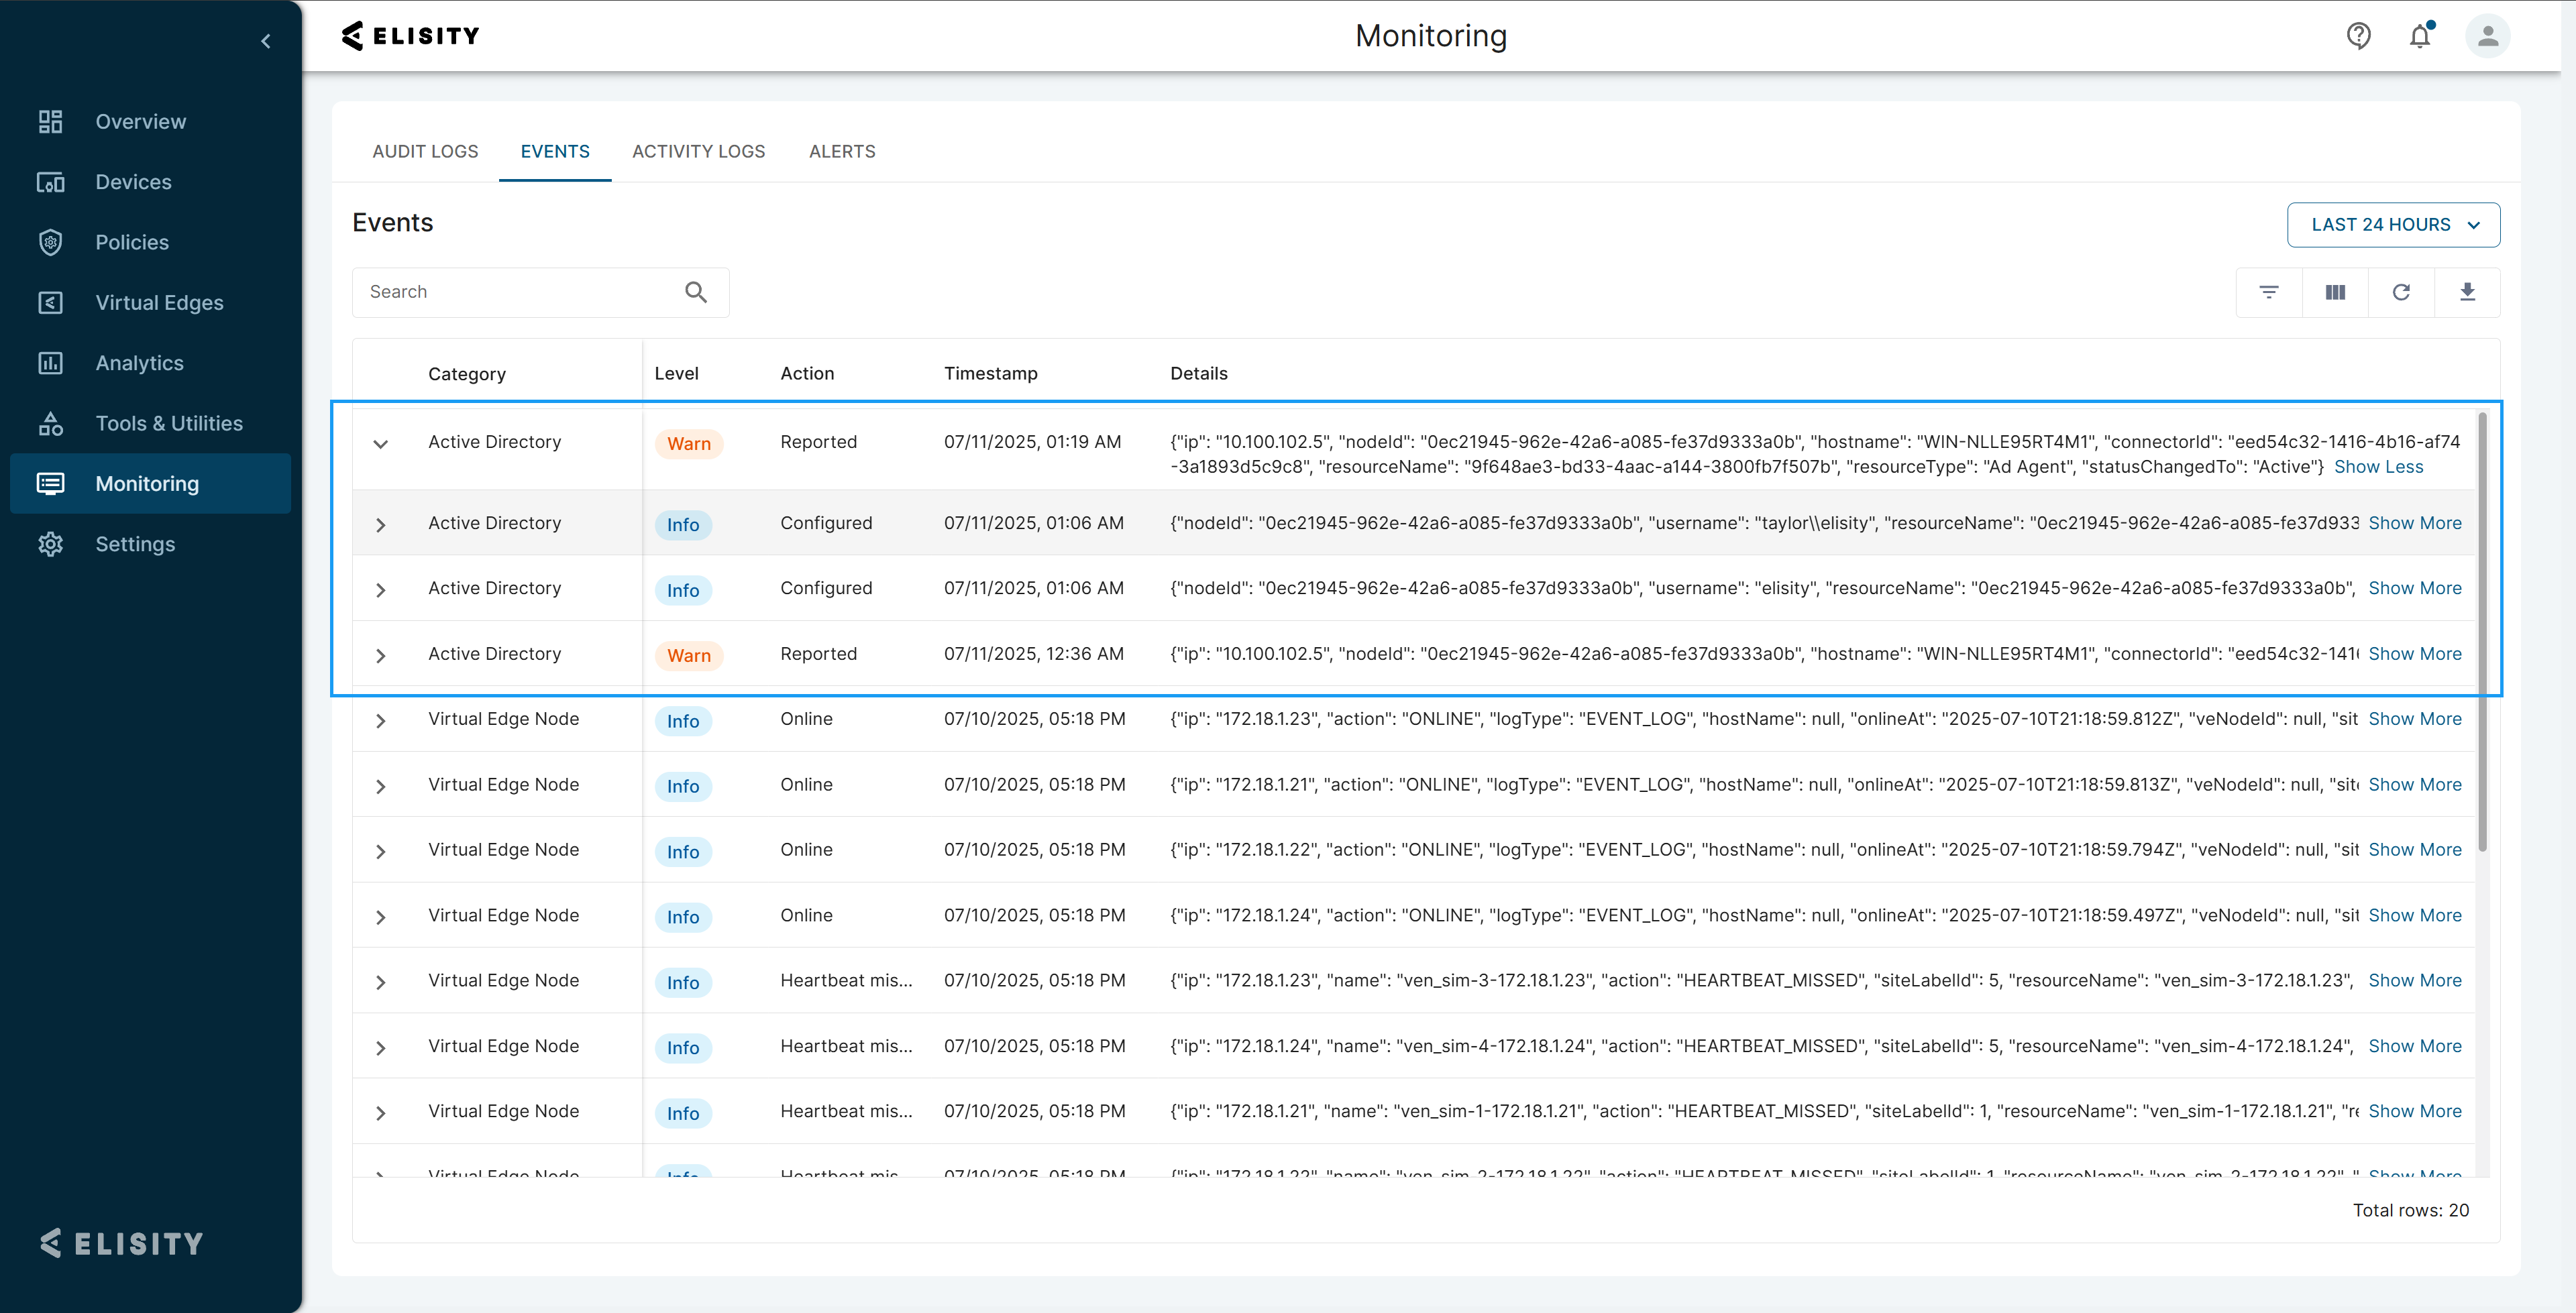This screenshot has height=1313, width=2576.
Task: Show More for ven_sim-4 heartbeat missed event
Action: (2415, 1046)
